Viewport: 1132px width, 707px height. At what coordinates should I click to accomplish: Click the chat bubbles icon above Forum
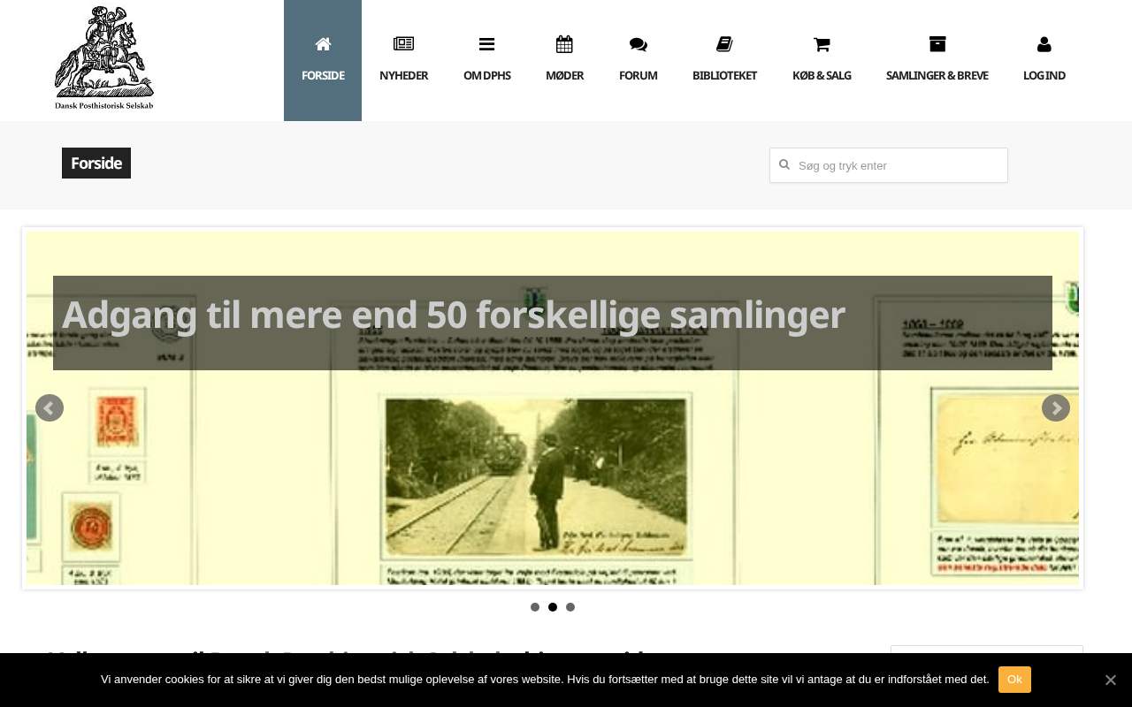pos(639,44)
